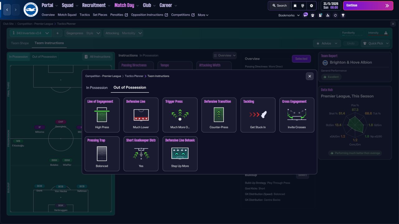Open the Penalties link
This screenshot has height=224, width=399.
119,15
